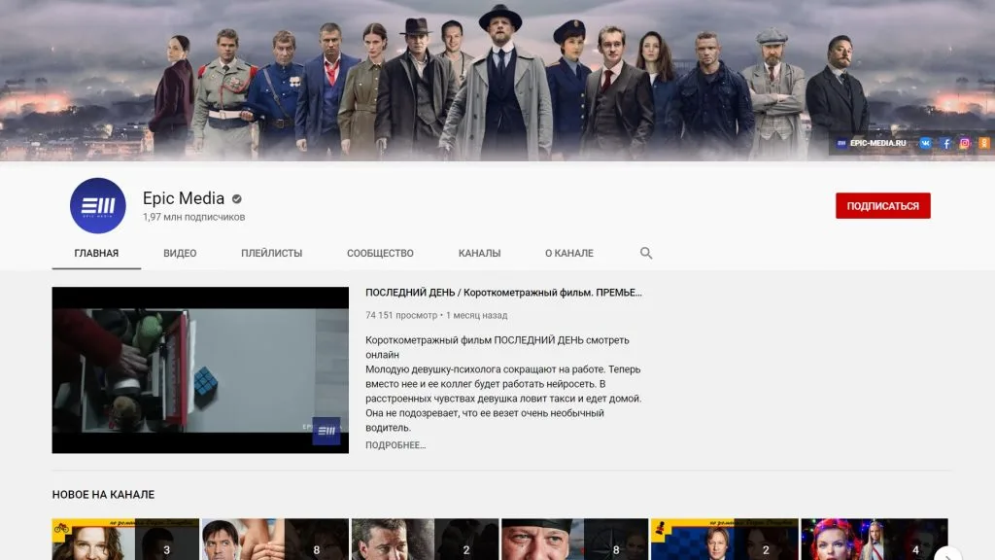Screen dimensions: 995x560
Task: Open the channel's VK social icon
Action: click(926, 143)
